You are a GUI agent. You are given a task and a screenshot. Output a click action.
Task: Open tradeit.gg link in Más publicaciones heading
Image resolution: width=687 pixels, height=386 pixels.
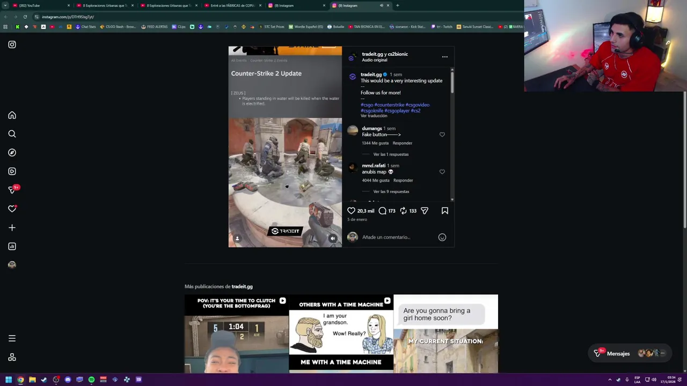point(242,286)
